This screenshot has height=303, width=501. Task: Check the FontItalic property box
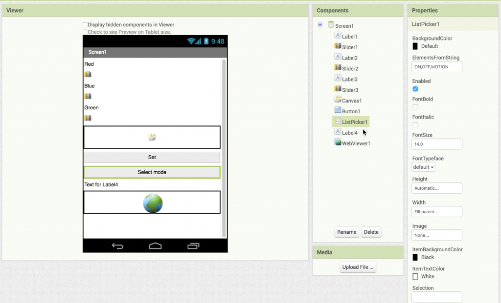click(x=415, y=125)
